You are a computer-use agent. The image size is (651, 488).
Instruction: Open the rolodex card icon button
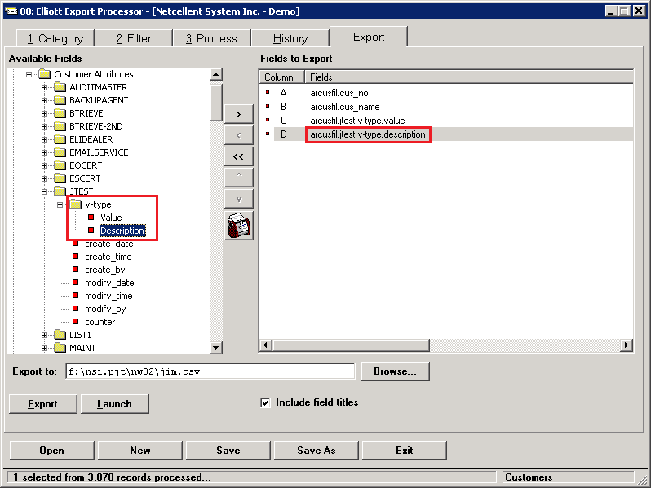pyautogui.click(x=239, y=226)
